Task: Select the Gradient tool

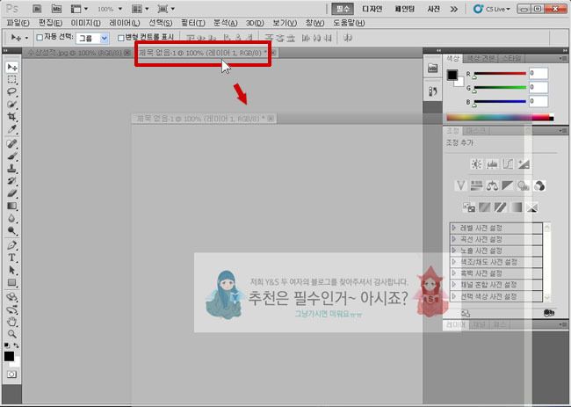Action: pos(11,206)
